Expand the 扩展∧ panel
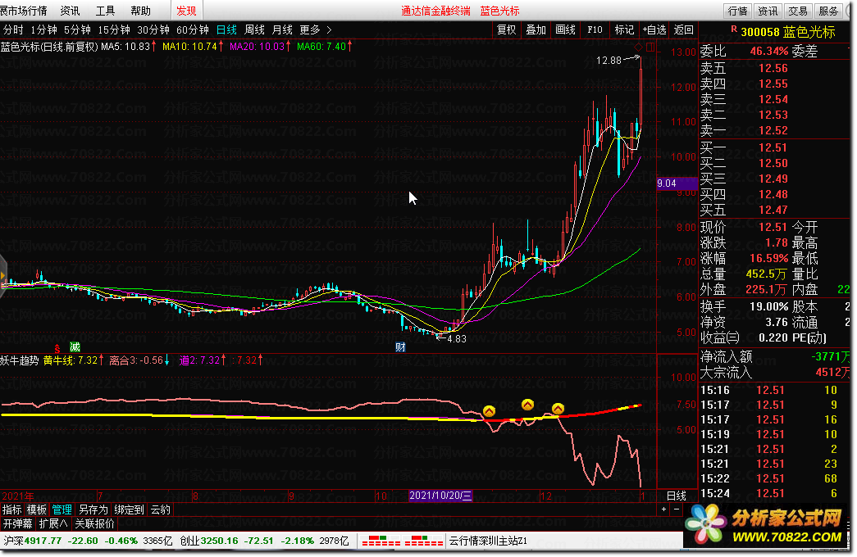Image resolution: width=857 pixels, height=557 pixels. (53, 523)
